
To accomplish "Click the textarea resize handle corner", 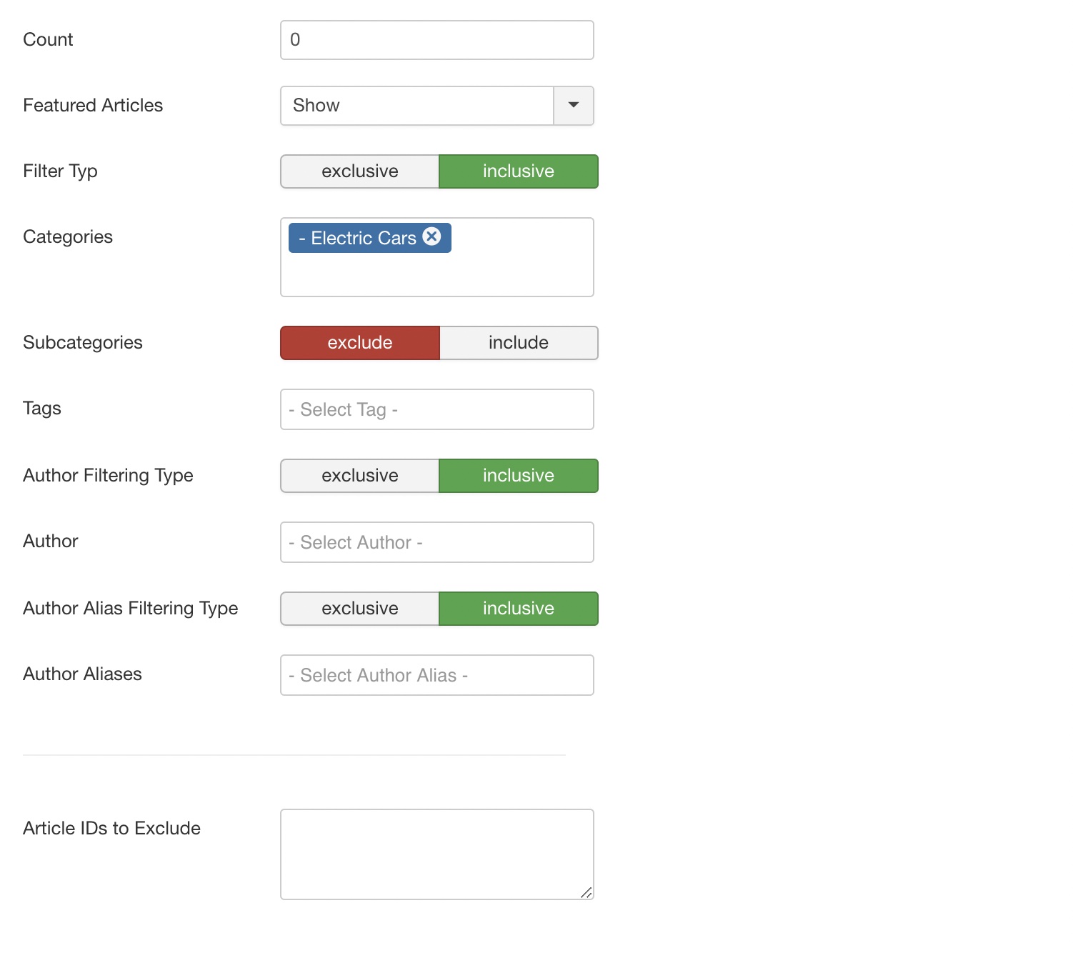I will (x=587, y=892).
